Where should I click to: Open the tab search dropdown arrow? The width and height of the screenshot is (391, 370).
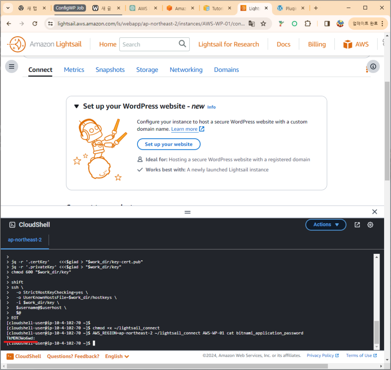8,8
